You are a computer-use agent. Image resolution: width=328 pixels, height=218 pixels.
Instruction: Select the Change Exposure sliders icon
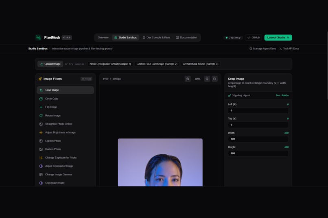(41, 158)
